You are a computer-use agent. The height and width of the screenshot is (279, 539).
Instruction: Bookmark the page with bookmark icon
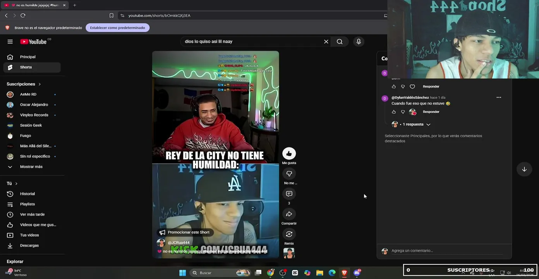point(112,15)
